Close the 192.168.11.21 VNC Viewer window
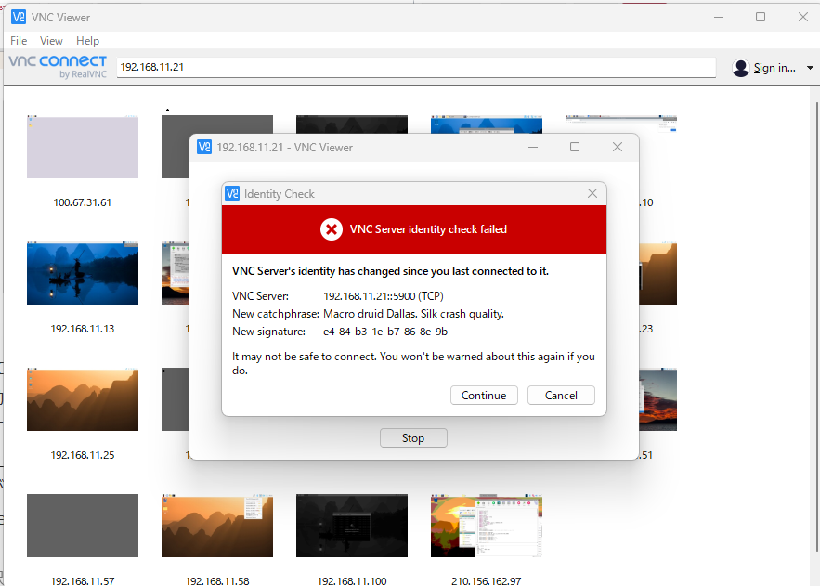Image resolution: width=820 pixels, height=586 pixels. [618, 147]
